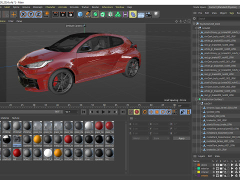Click orange color swatch of doors layer
Screen dimensions: 240x180
point(198,165)
